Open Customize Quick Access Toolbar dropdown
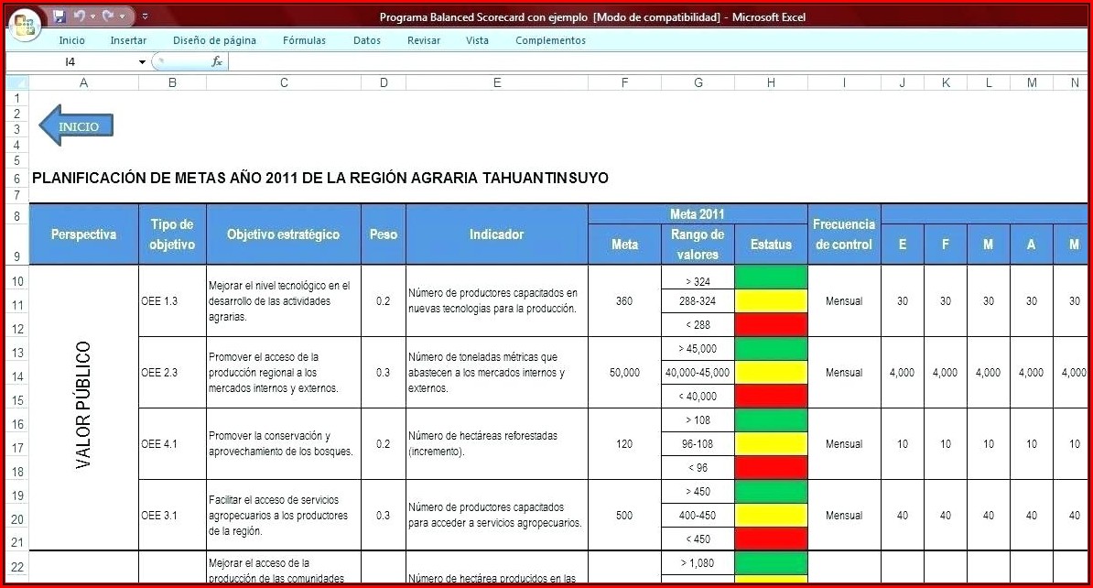 pos(145,16)
